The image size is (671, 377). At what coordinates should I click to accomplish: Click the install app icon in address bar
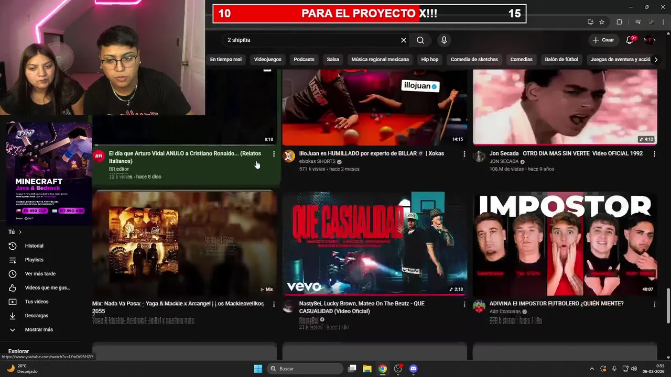[590, 22]
